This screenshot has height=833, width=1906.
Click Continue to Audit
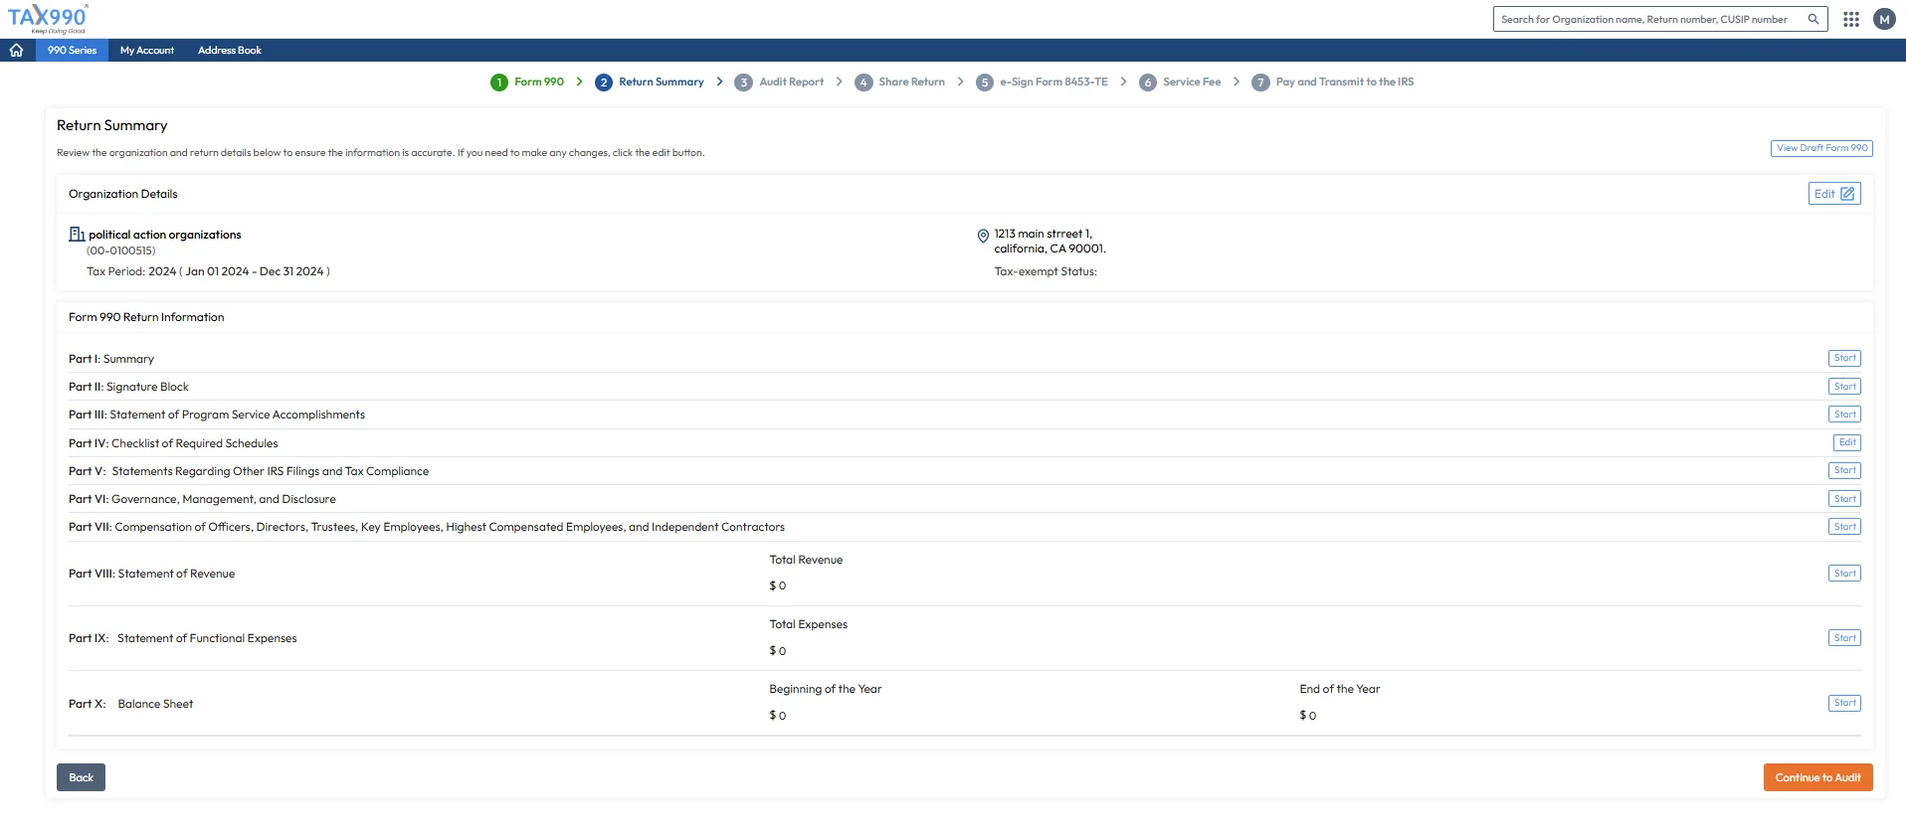(x=1817, y=777)
